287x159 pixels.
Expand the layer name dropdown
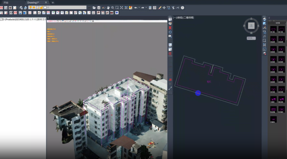click(x=85, y=7)
